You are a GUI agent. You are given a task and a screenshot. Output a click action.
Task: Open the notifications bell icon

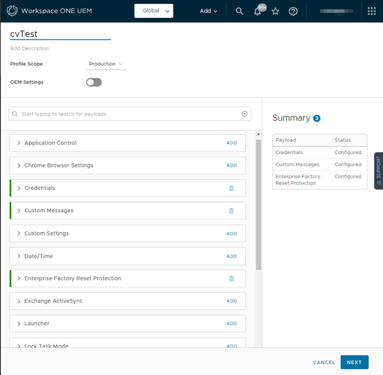(x=257, y=11)
